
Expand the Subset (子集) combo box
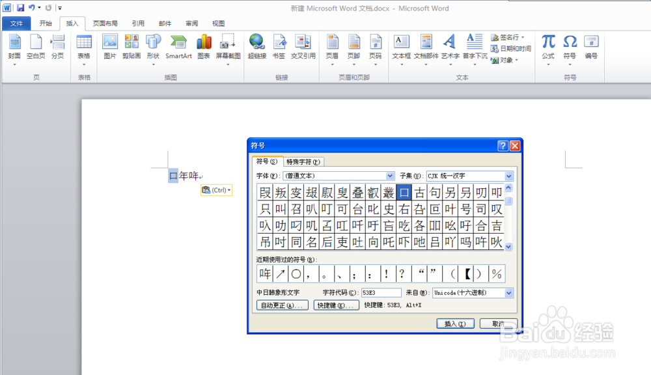509,176
